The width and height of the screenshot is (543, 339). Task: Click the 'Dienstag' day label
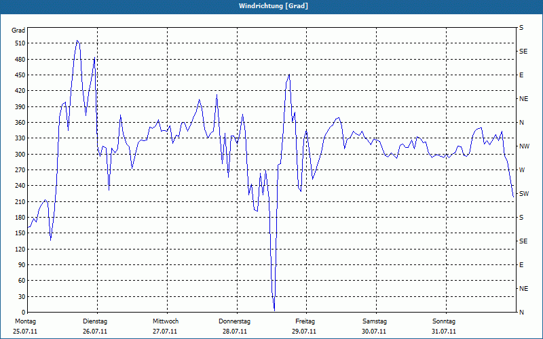tap(95, 321)
